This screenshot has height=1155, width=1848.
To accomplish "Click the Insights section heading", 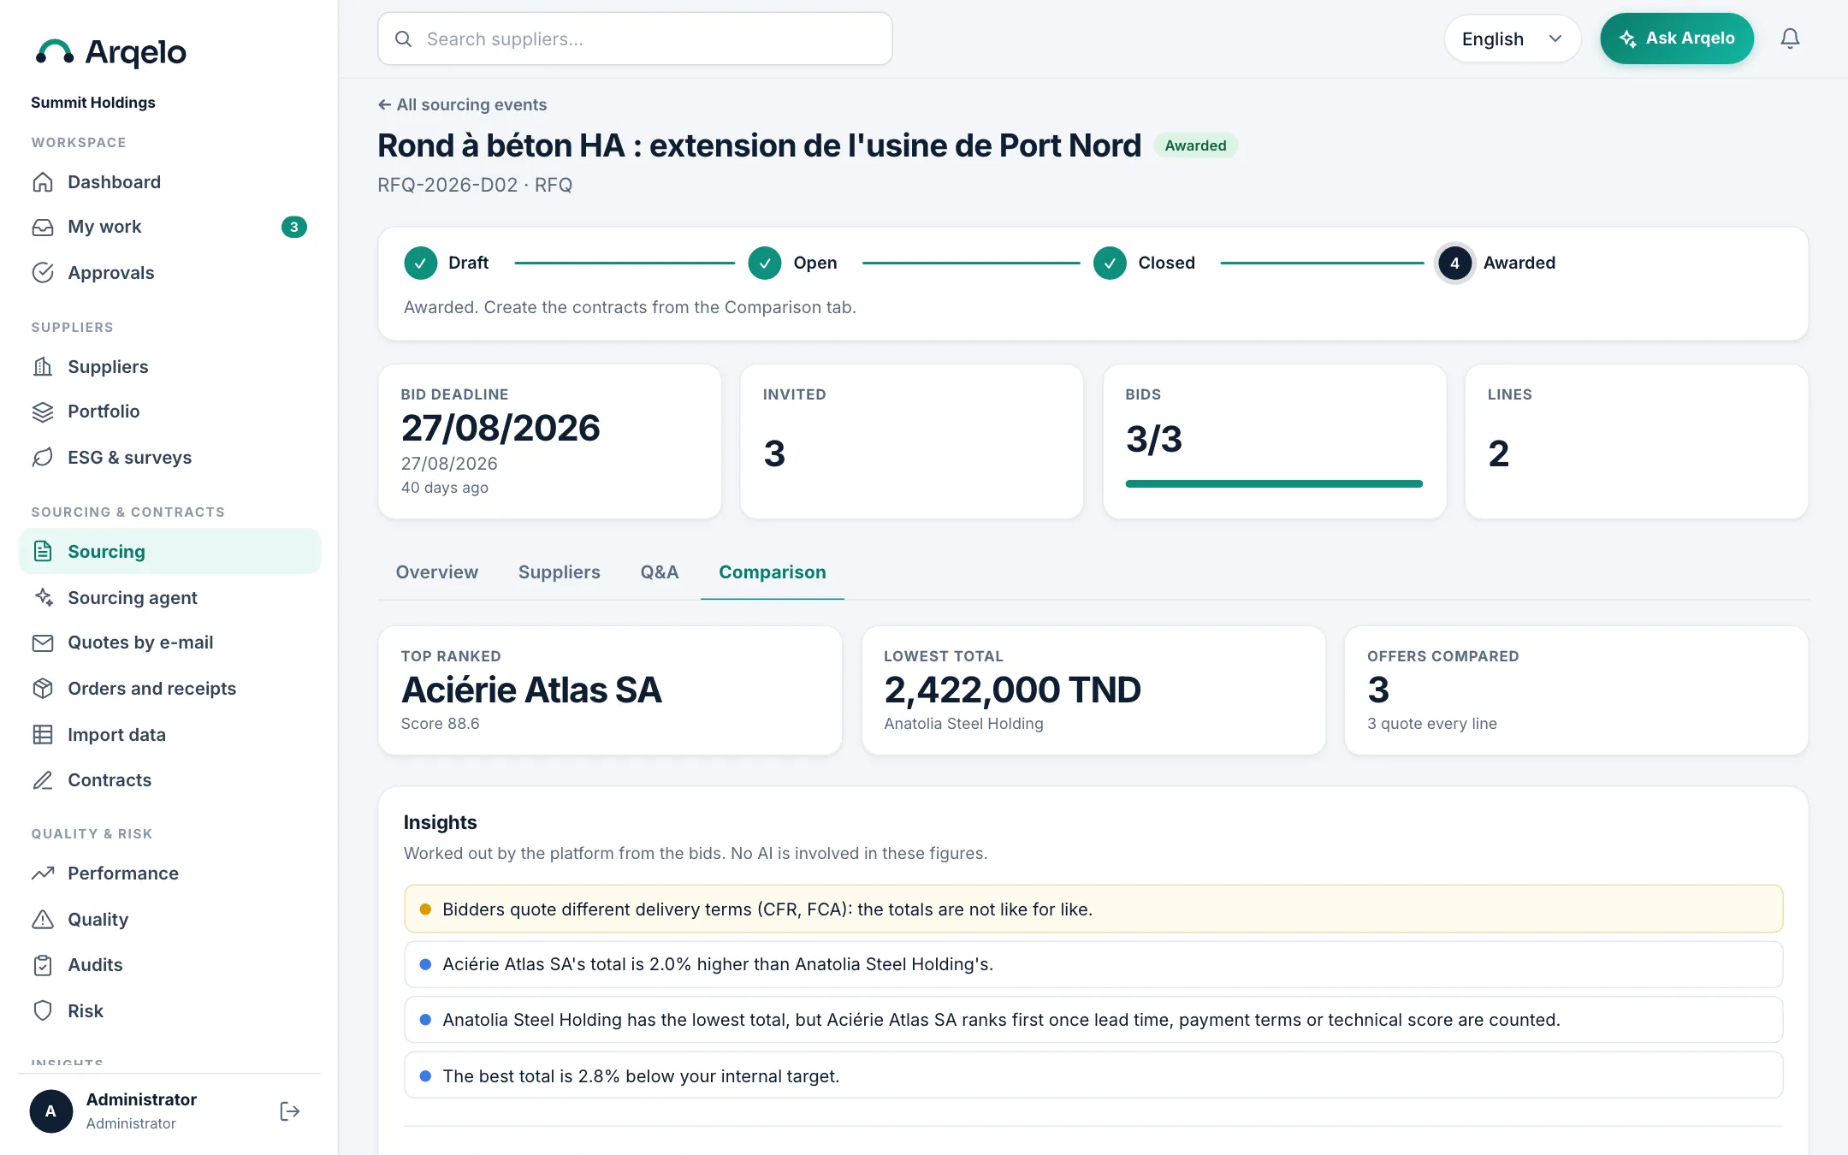I will [x=440, y=822].
